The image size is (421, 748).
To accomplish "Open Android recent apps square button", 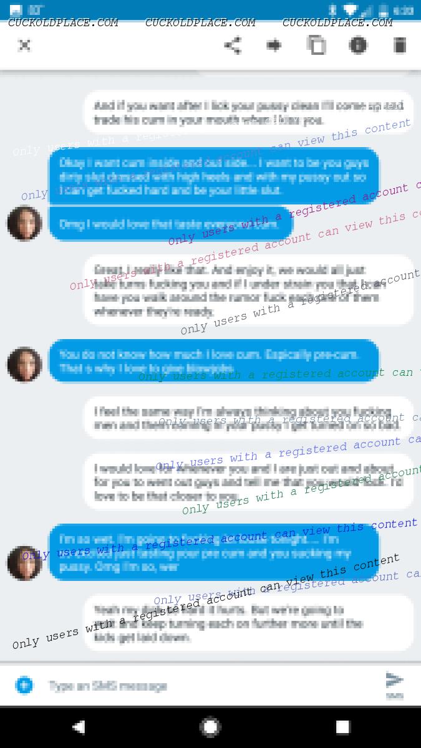I will point(342,727).
